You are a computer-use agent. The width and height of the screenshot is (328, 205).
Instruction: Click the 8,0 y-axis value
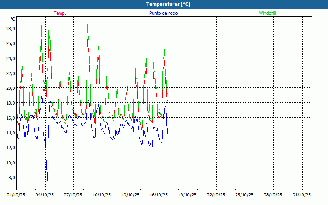point(12,178)
